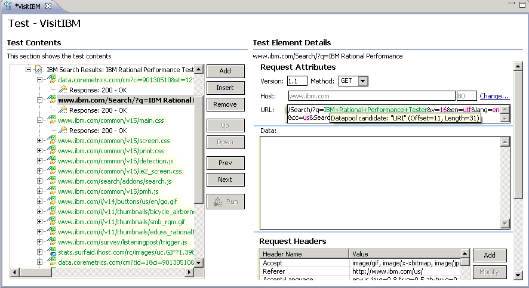Expand the print.css request node
529x288 pixels.
tap(39, 151)
